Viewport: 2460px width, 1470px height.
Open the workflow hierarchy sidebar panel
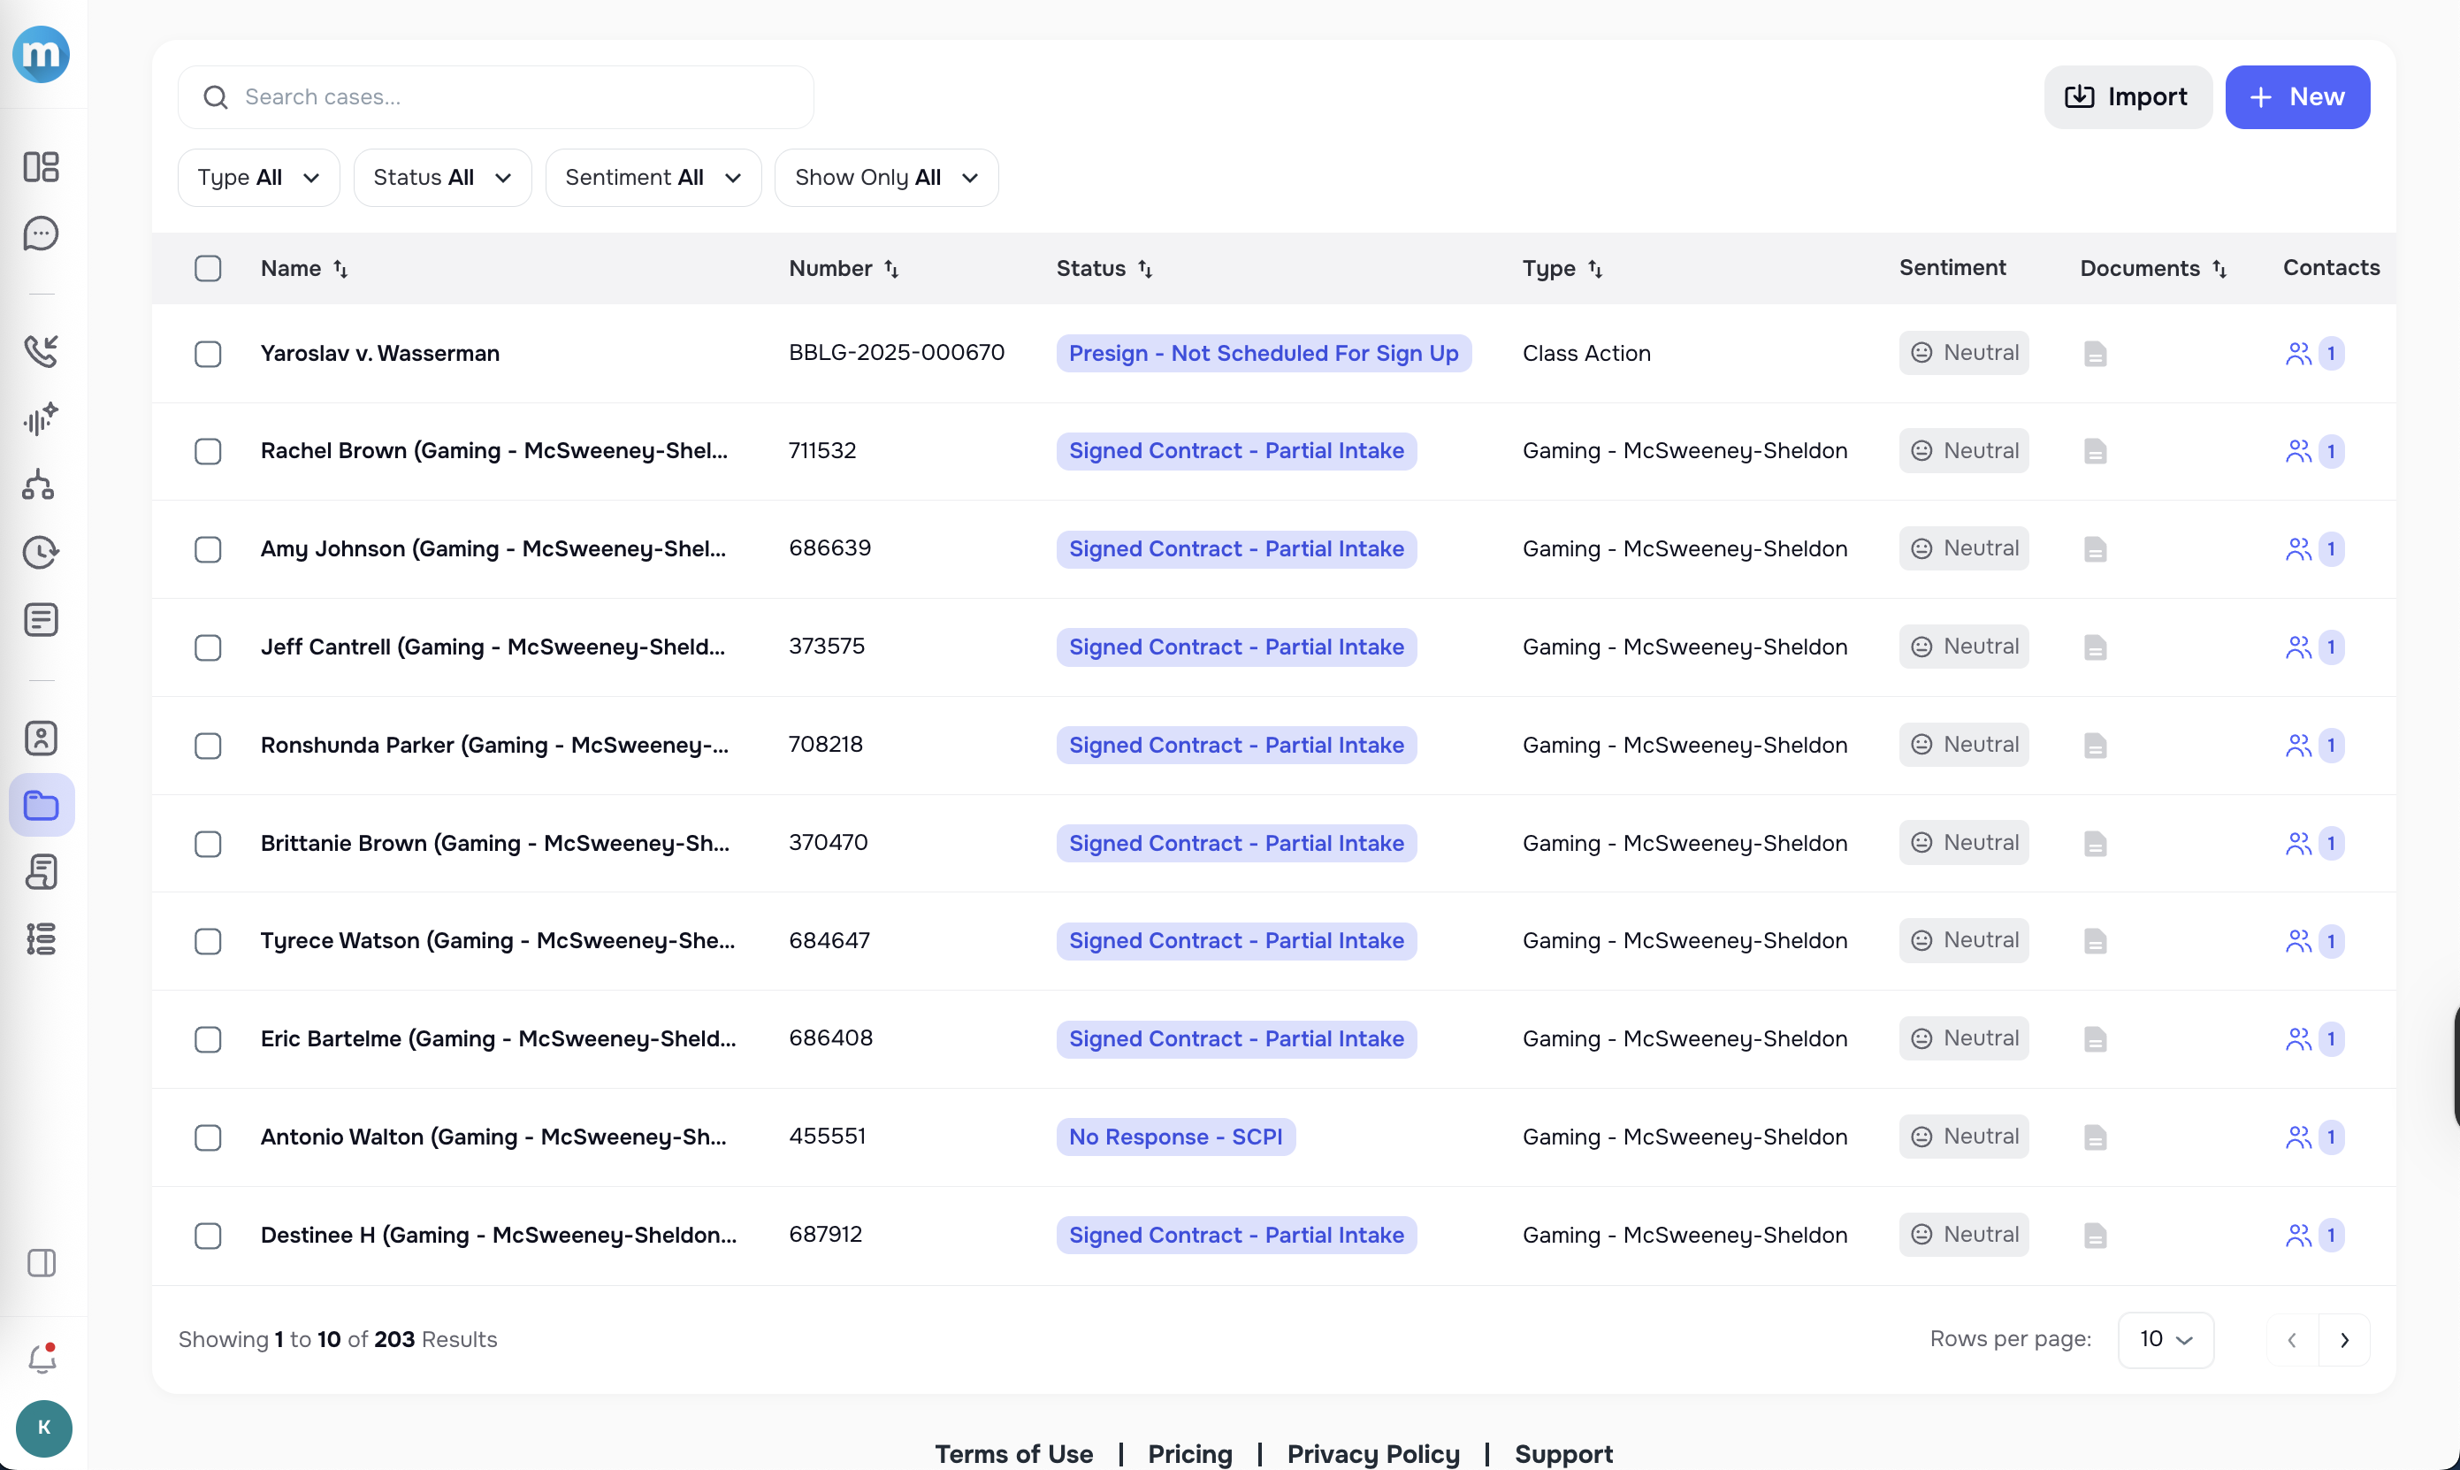click(42, 486)
